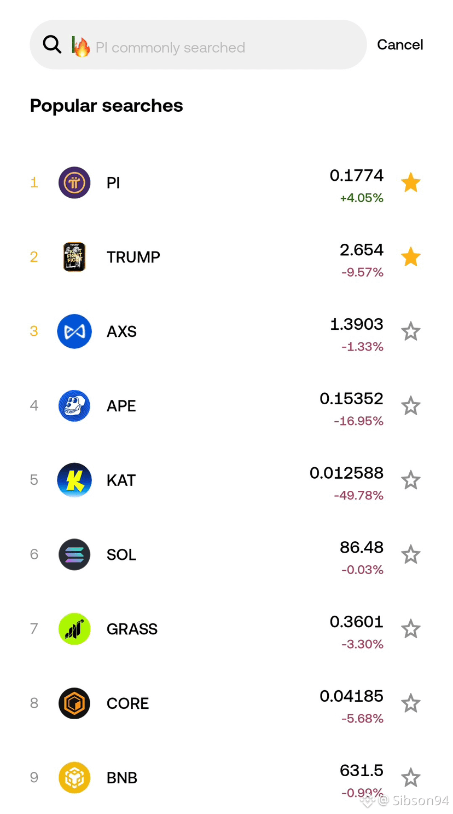Select the GRASS green logo

pos(74,629)
